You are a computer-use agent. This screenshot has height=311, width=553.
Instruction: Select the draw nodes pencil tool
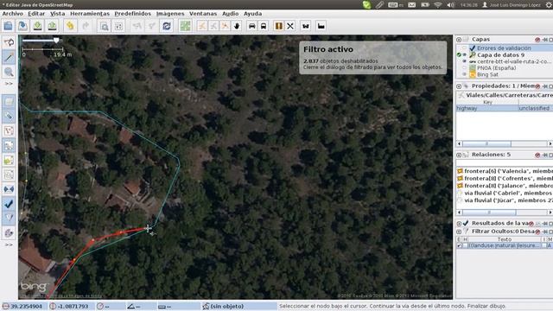click(x=9, y=57)
